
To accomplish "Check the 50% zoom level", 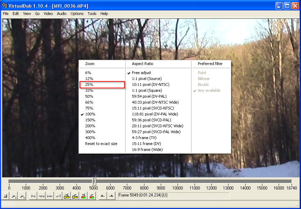I will click(90, 96).
